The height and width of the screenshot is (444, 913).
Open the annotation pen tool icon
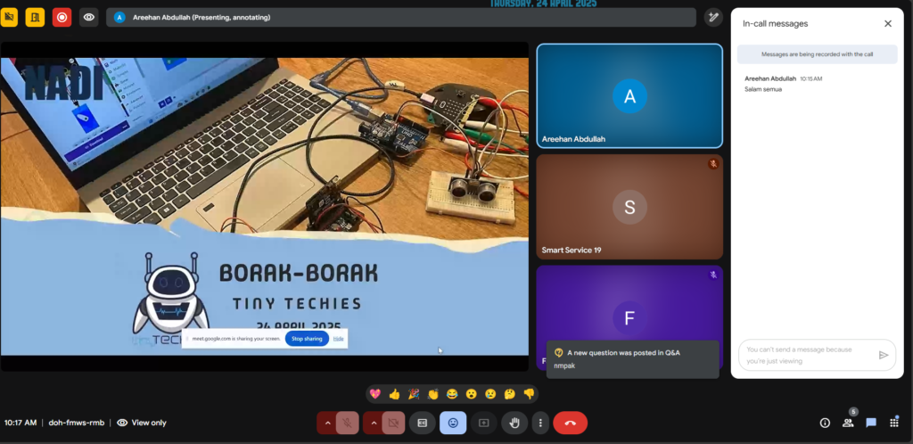tap(712, 18)
